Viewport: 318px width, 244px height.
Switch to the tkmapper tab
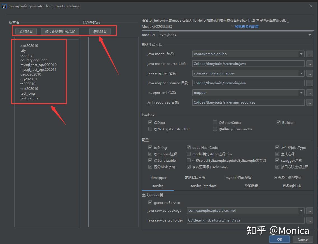(158, 178)
